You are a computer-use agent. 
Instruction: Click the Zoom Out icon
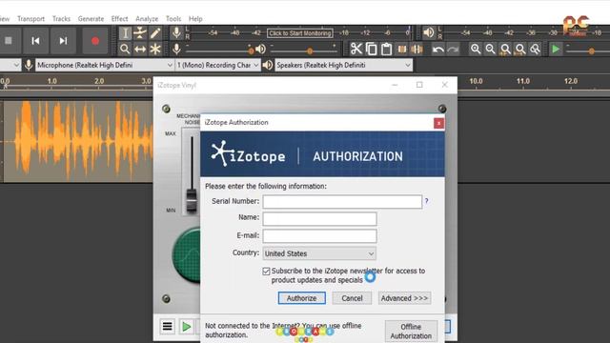click(x=490, y=49)
